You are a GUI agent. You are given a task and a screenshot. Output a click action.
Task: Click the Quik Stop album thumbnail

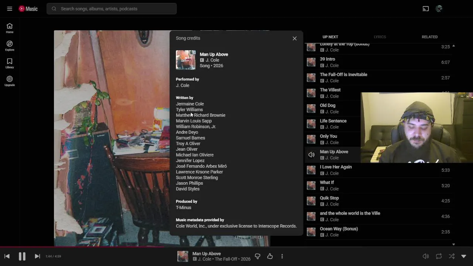point(311,201)
